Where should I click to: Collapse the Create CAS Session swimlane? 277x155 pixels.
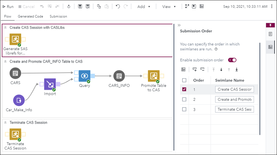(5, 27)
